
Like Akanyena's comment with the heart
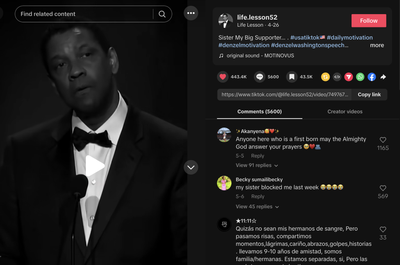[x=383, y=140]
